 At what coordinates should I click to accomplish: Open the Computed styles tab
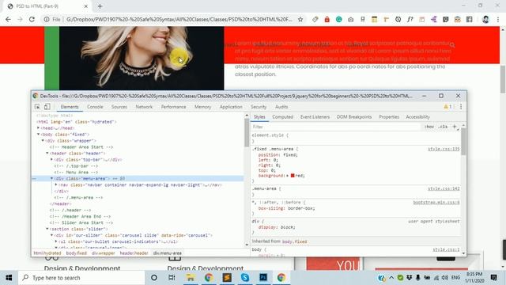[283, 117]
